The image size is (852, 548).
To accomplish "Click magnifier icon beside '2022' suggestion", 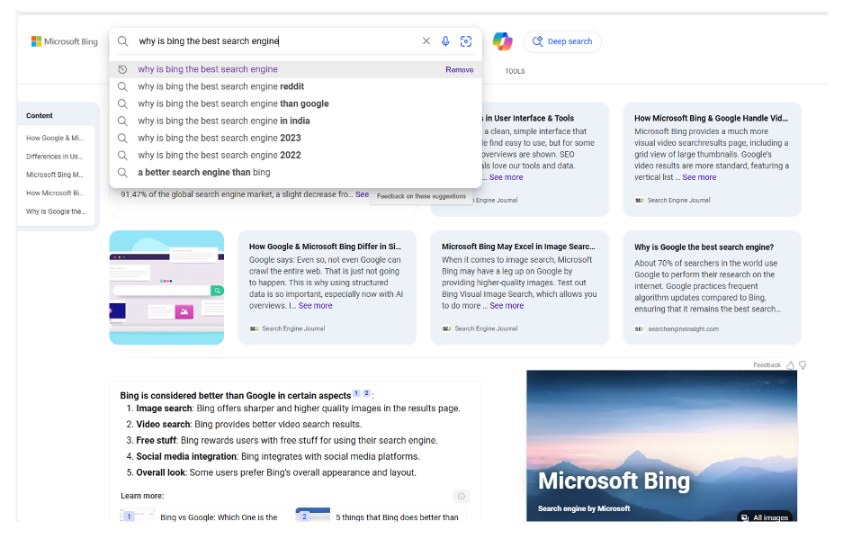I will [x=122, y=156].
